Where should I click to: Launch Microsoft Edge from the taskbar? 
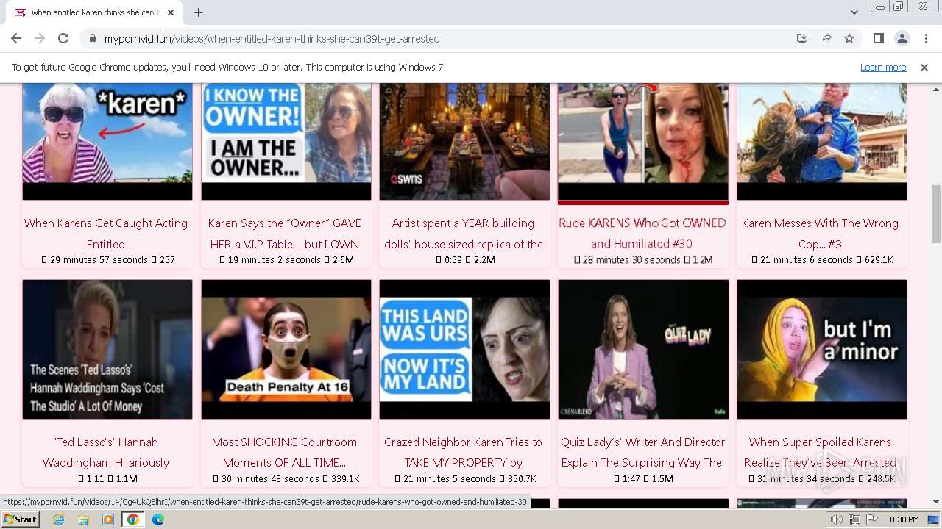tap(158, 519)
